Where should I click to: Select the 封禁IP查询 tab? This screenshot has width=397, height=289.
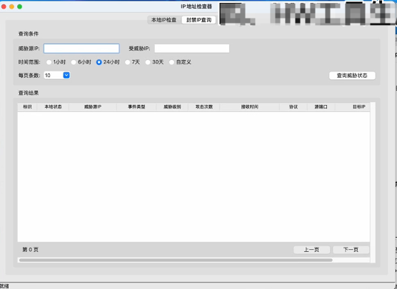(198, 20)
